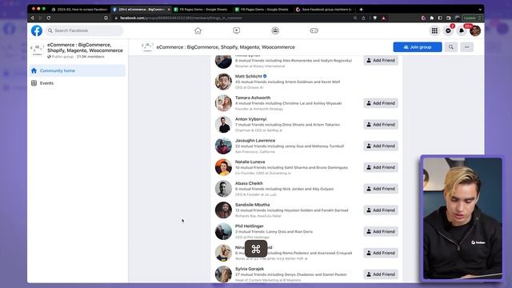Viewport: 512px width, 288px height.
Task: Add Abass Cheikh as friend
Action: click(381, 189)
